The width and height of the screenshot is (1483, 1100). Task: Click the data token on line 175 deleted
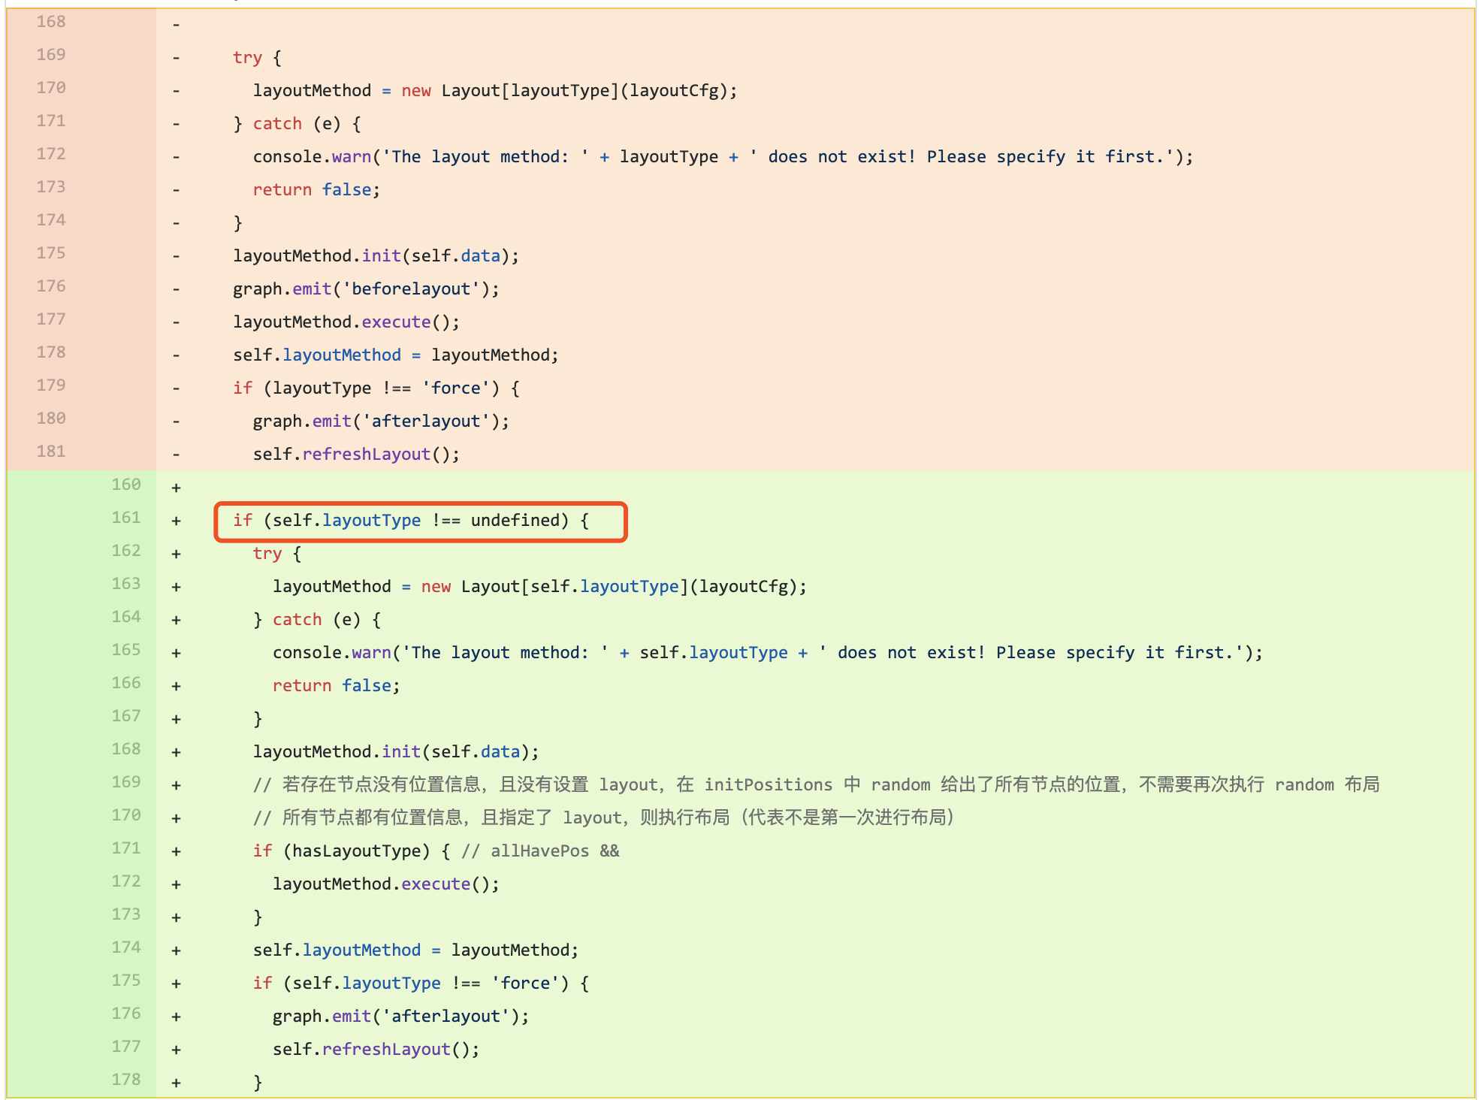[481, 255]
